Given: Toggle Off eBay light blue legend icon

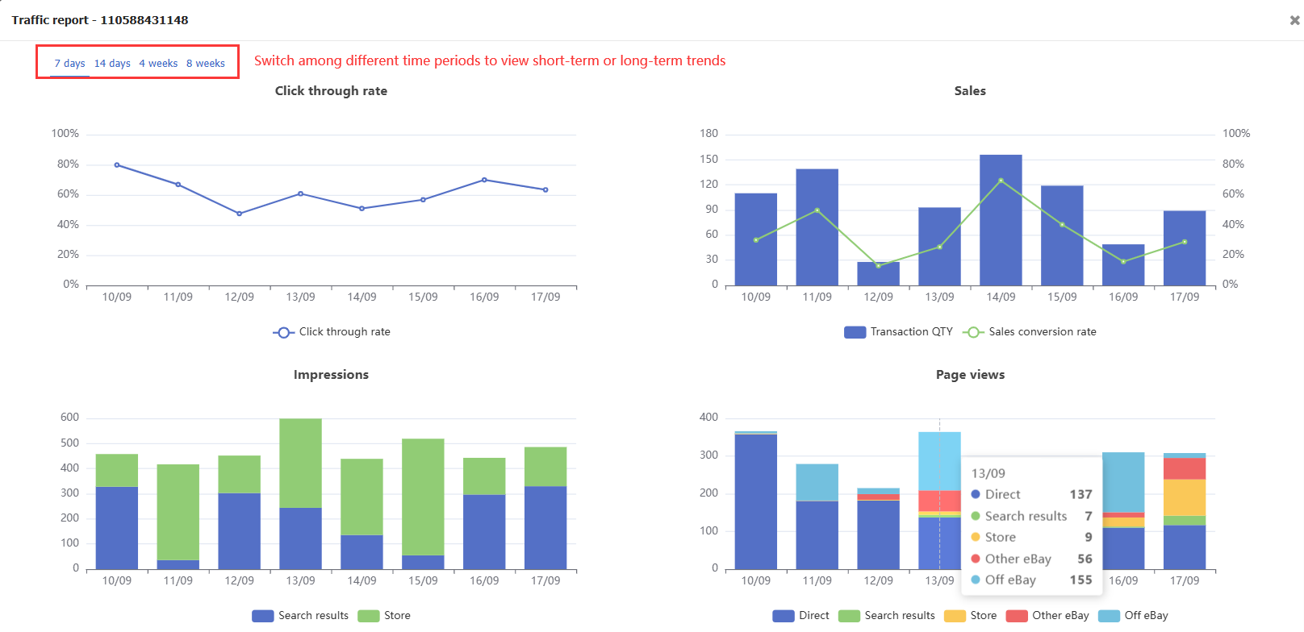Looking at the screenshot, I should 1109,616.
